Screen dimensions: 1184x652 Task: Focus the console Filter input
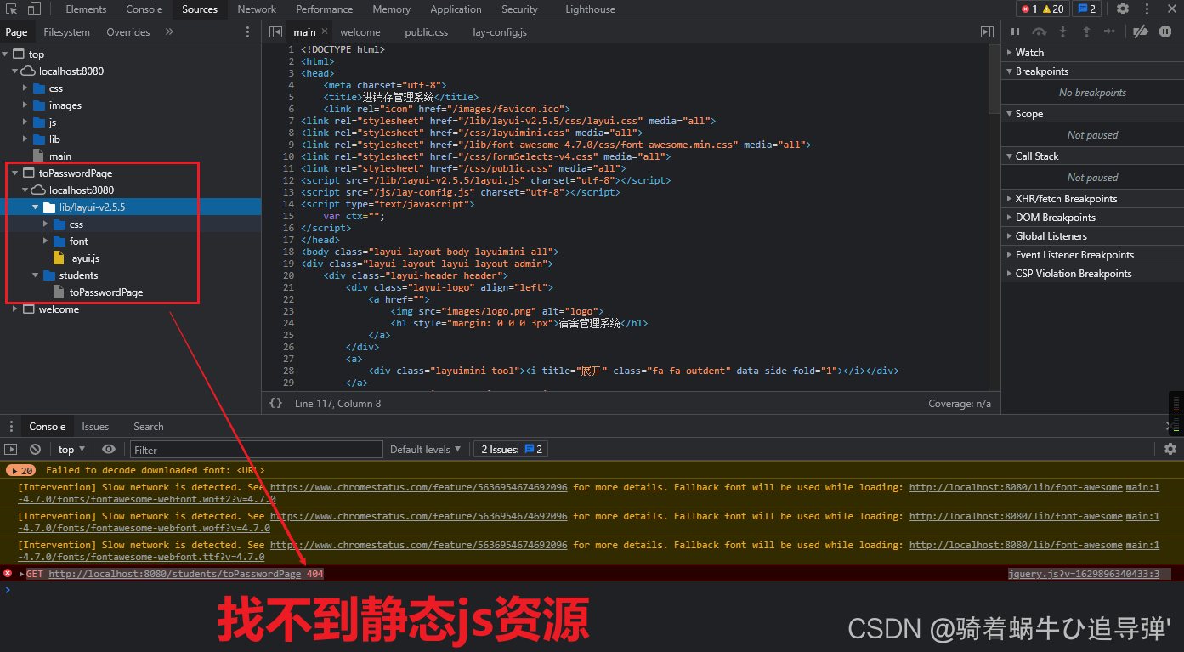click(256, 450)
